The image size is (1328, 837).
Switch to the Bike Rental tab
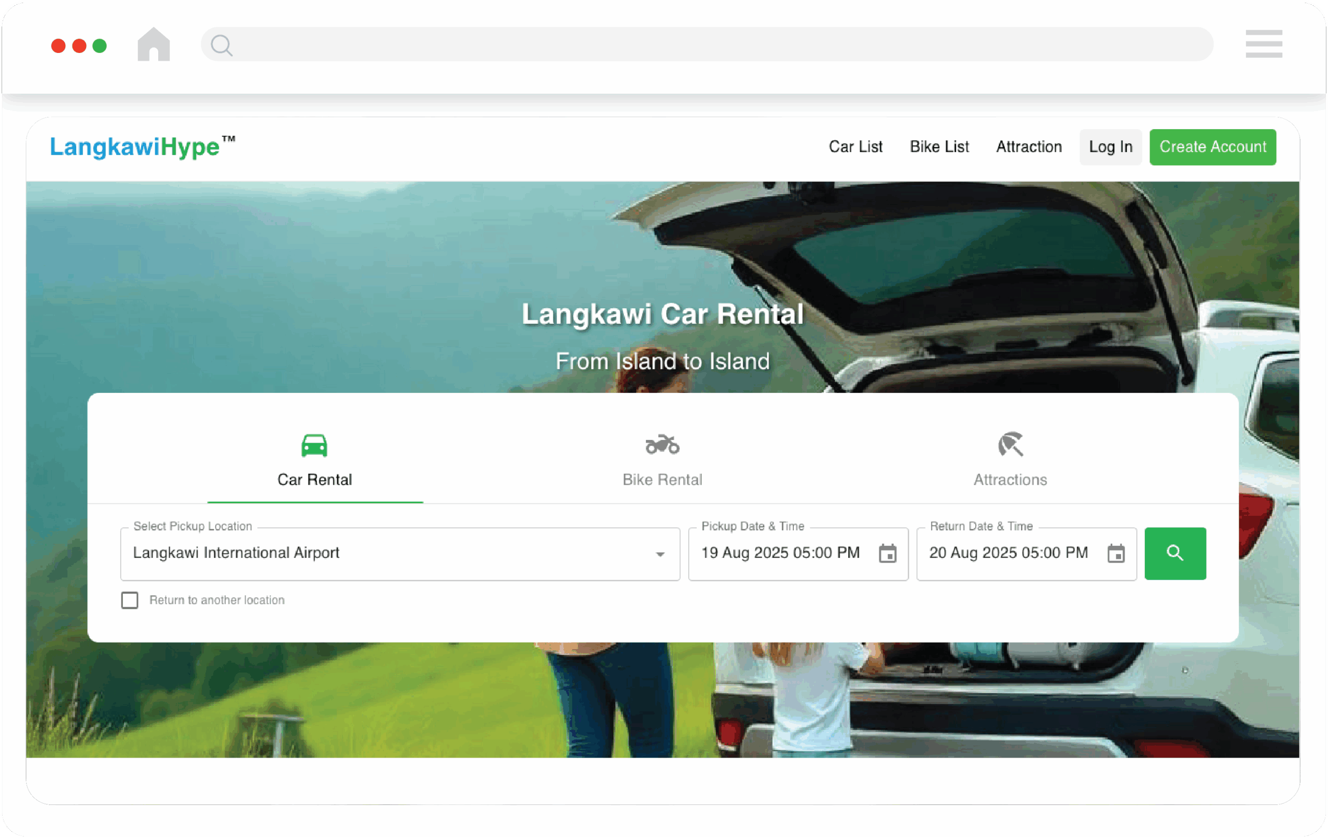pos(662,479)
